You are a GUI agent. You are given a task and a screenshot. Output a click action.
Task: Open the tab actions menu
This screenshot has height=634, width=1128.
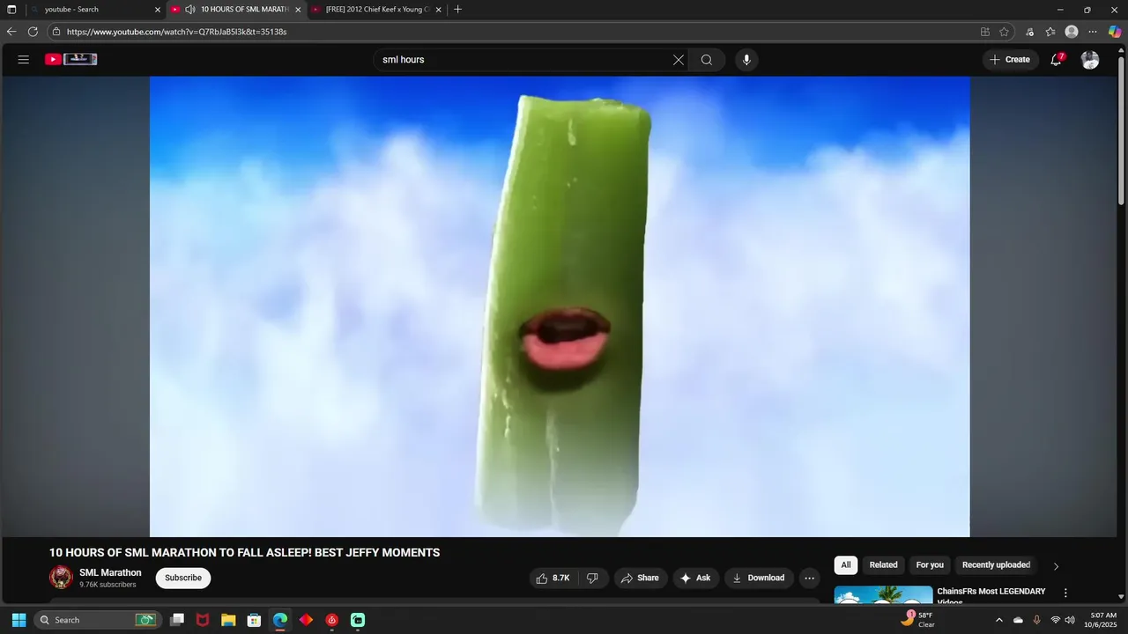tap(11, 10)
